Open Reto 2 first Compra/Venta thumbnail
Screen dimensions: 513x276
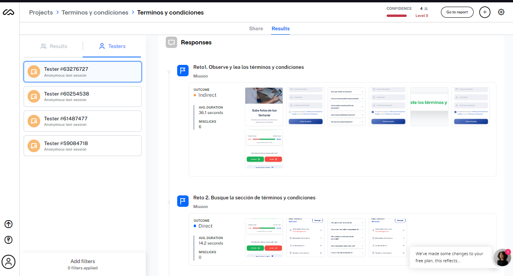tap(264, 237)
